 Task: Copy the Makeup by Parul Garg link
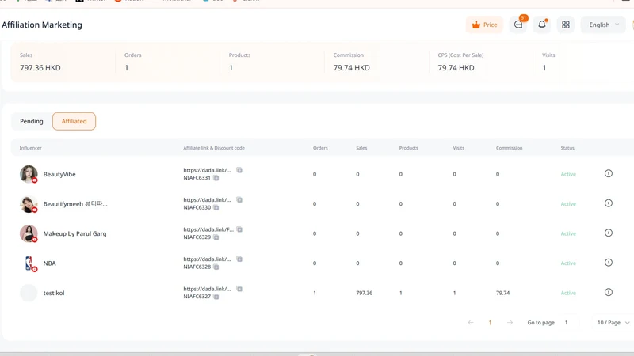point(239,229)
